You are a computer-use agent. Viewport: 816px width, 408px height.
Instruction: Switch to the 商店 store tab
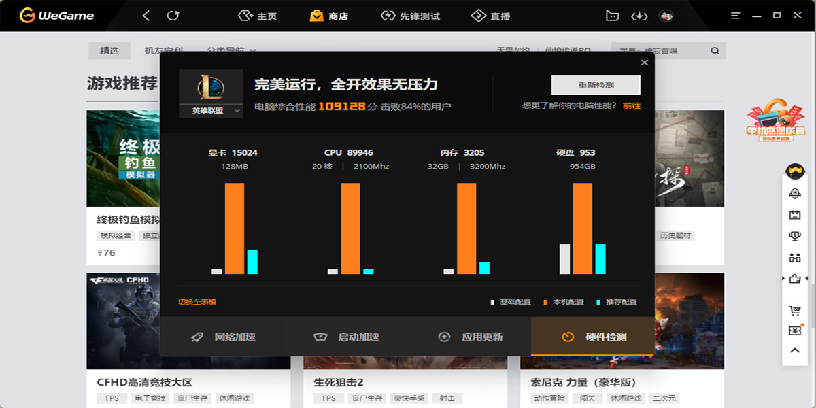(328, 16)
